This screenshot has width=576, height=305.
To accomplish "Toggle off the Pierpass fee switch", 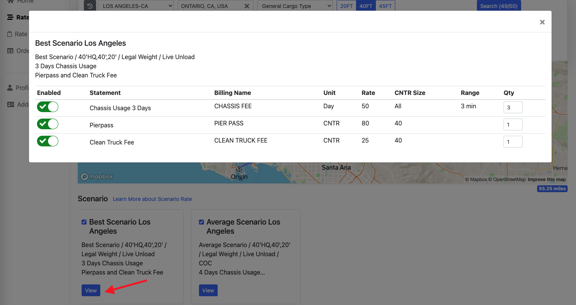I will [48, 124].
